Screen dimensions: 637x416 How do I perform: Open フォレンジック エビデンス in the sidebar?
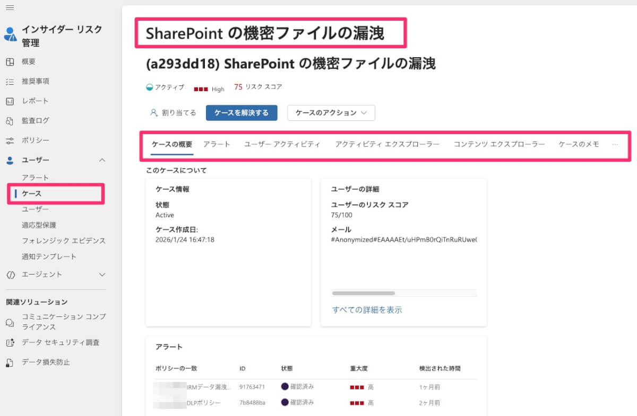point(64,241)
